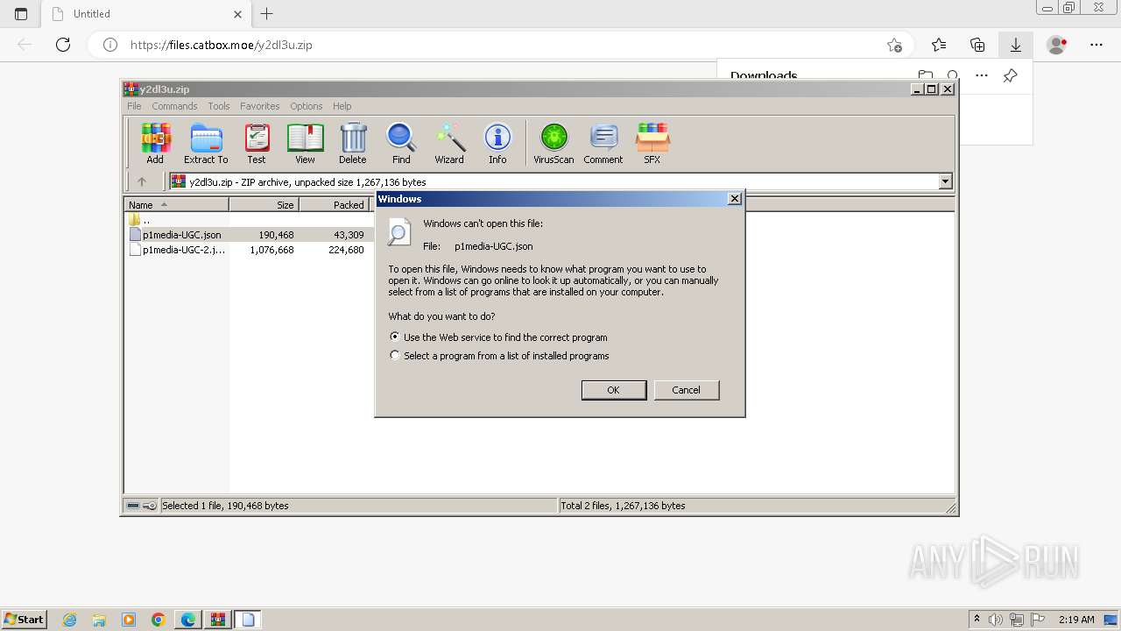Open File Explorer from the taskbar

coord(99,620)
